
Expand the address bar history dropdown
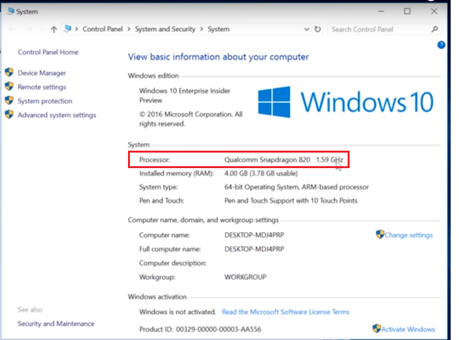(x=307, y=29)
